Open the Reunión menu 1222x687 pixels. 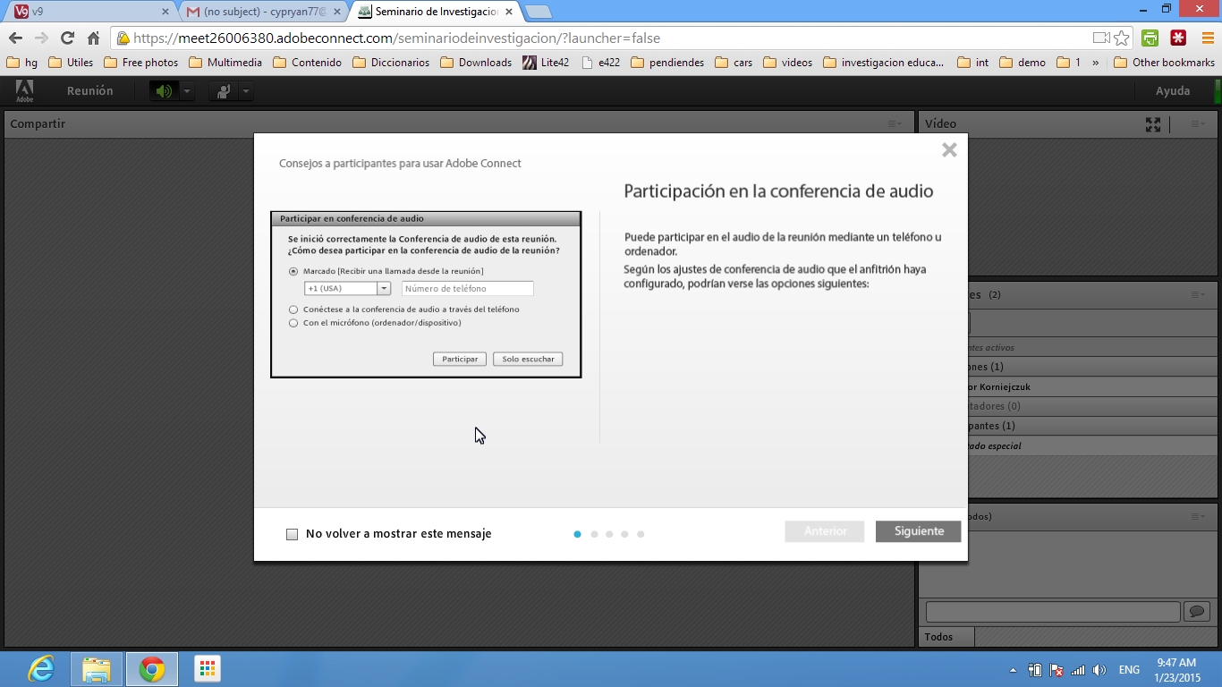tap(89, 91)
